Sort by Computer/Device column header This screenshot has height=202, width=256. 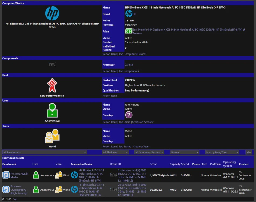coord(82,164)
